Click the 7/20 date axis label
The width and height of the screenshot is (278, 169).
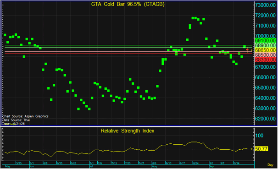coord(128,163)
